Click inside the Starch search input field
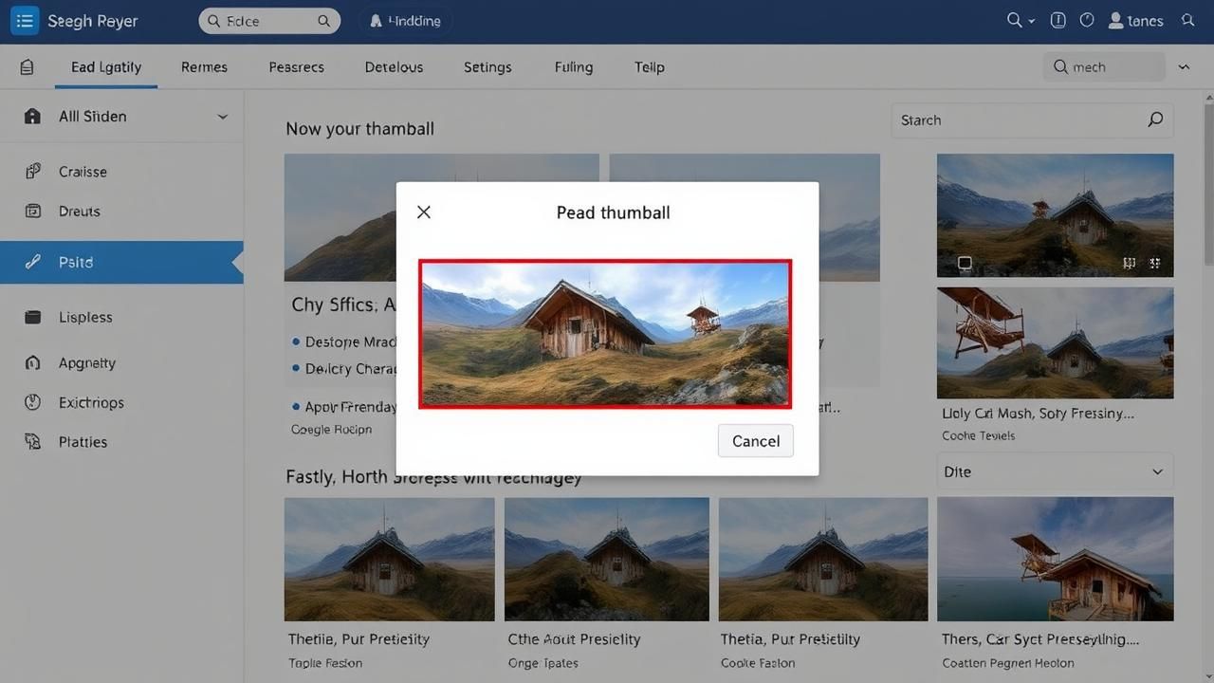 [x=1015, y=120]
